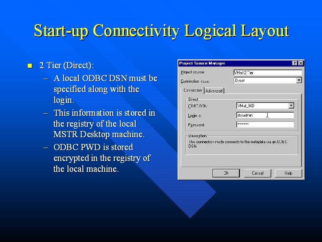The height and width of the screenshot is (242, 322).
Task: Select the slide title Start-up Connectivity Logical Layout
Action: tap(161, 31)
